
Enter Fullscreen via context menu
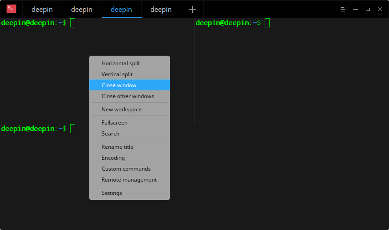114,123
